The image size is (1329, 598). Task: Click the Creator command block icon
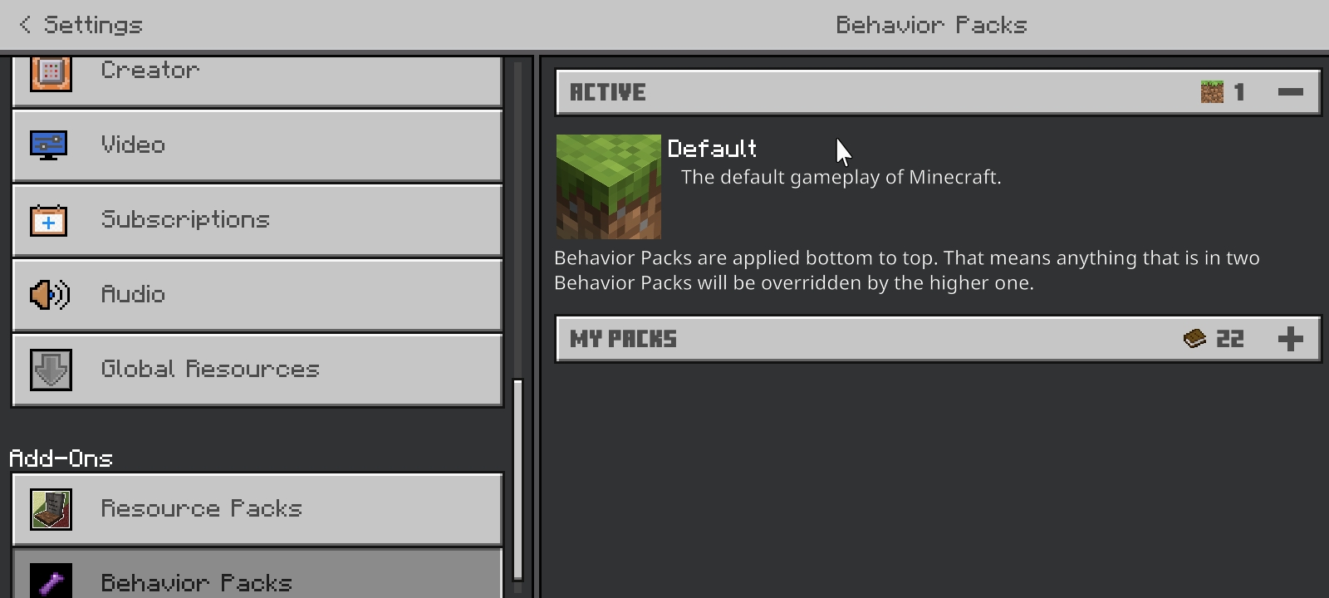[x=51, y=73]
